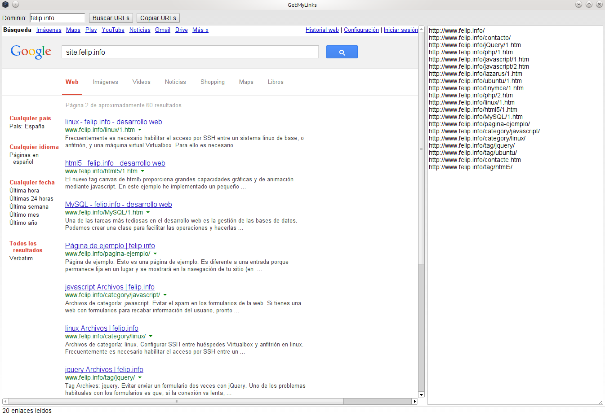Open Configuración link
605x416 pixels.
pyautogui.click(x=361, y=30)
